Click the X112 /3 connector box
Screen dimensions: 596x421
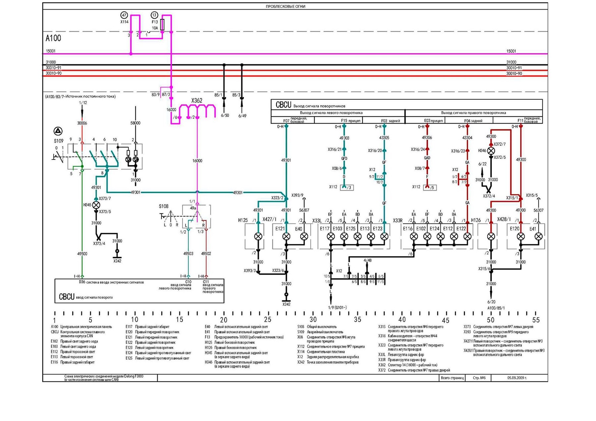tap(347, 188)
